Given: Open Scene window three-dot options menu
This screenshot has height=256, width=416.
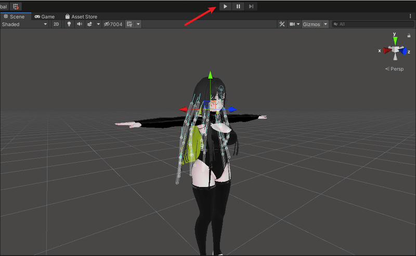Looking at the screenshot, I should coord(410,16).
